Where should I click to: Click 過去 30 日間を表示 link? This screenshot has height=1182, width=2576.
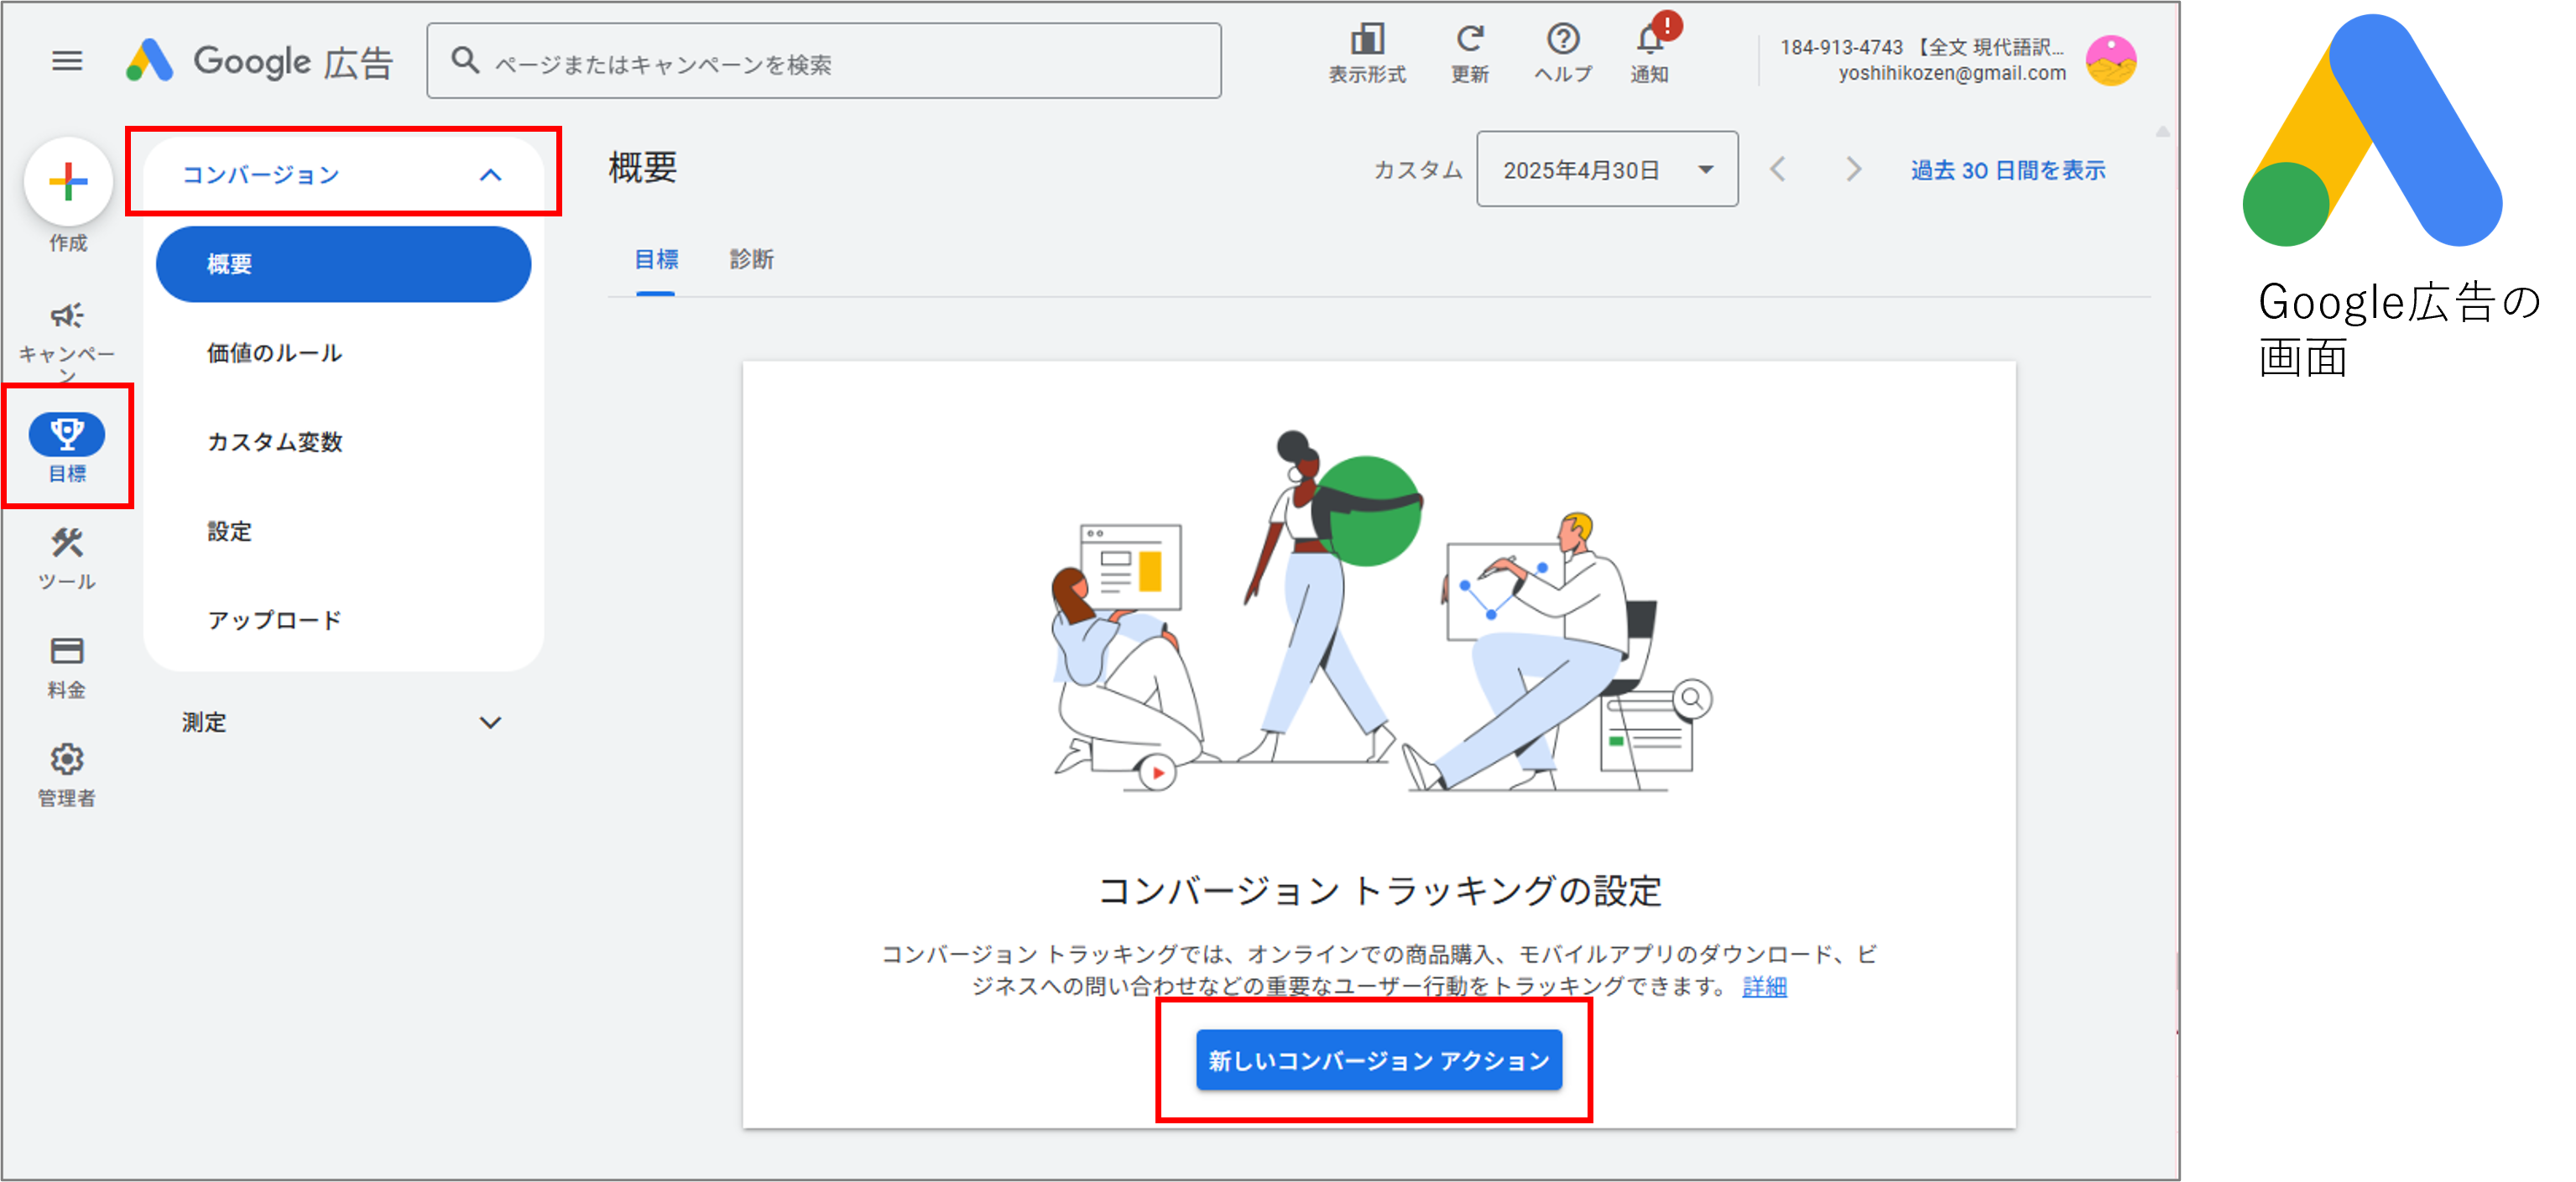tap(2008, 170)
